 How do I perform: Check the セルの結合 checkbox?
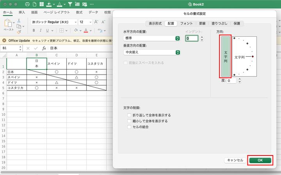pyautogui.click(x=129, y=127)
